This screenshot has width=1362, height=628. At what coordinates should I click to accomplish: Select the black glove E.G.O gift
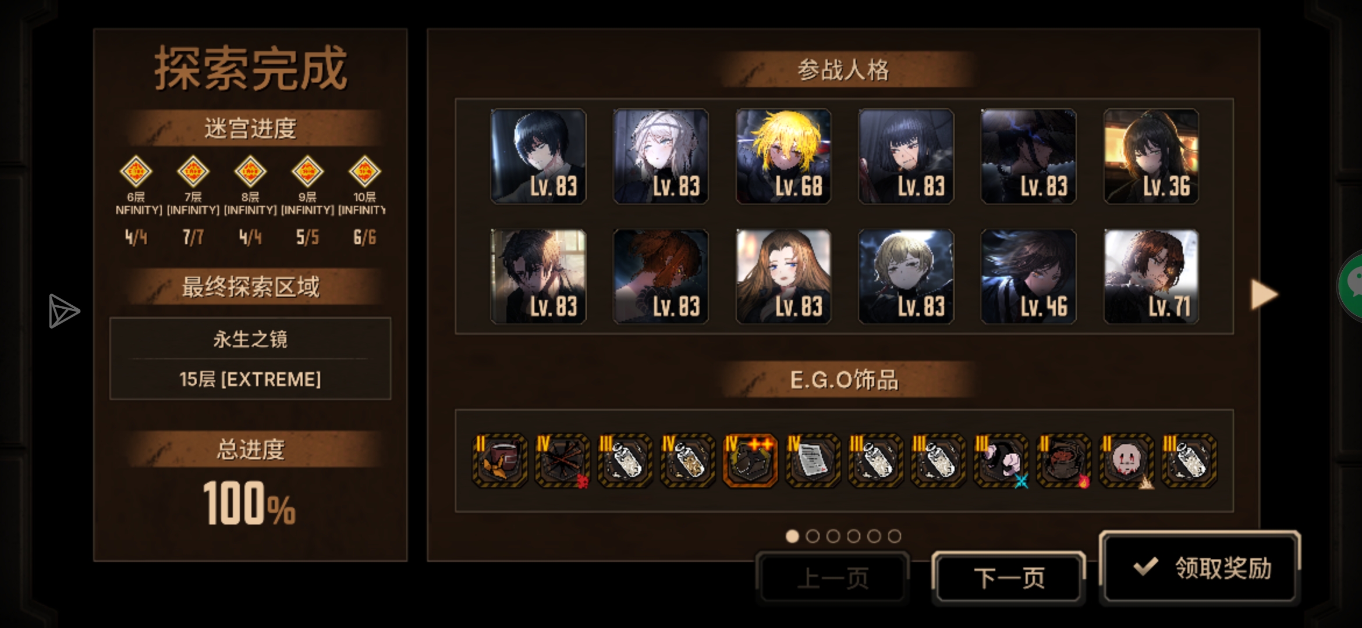pos(1001,461)
